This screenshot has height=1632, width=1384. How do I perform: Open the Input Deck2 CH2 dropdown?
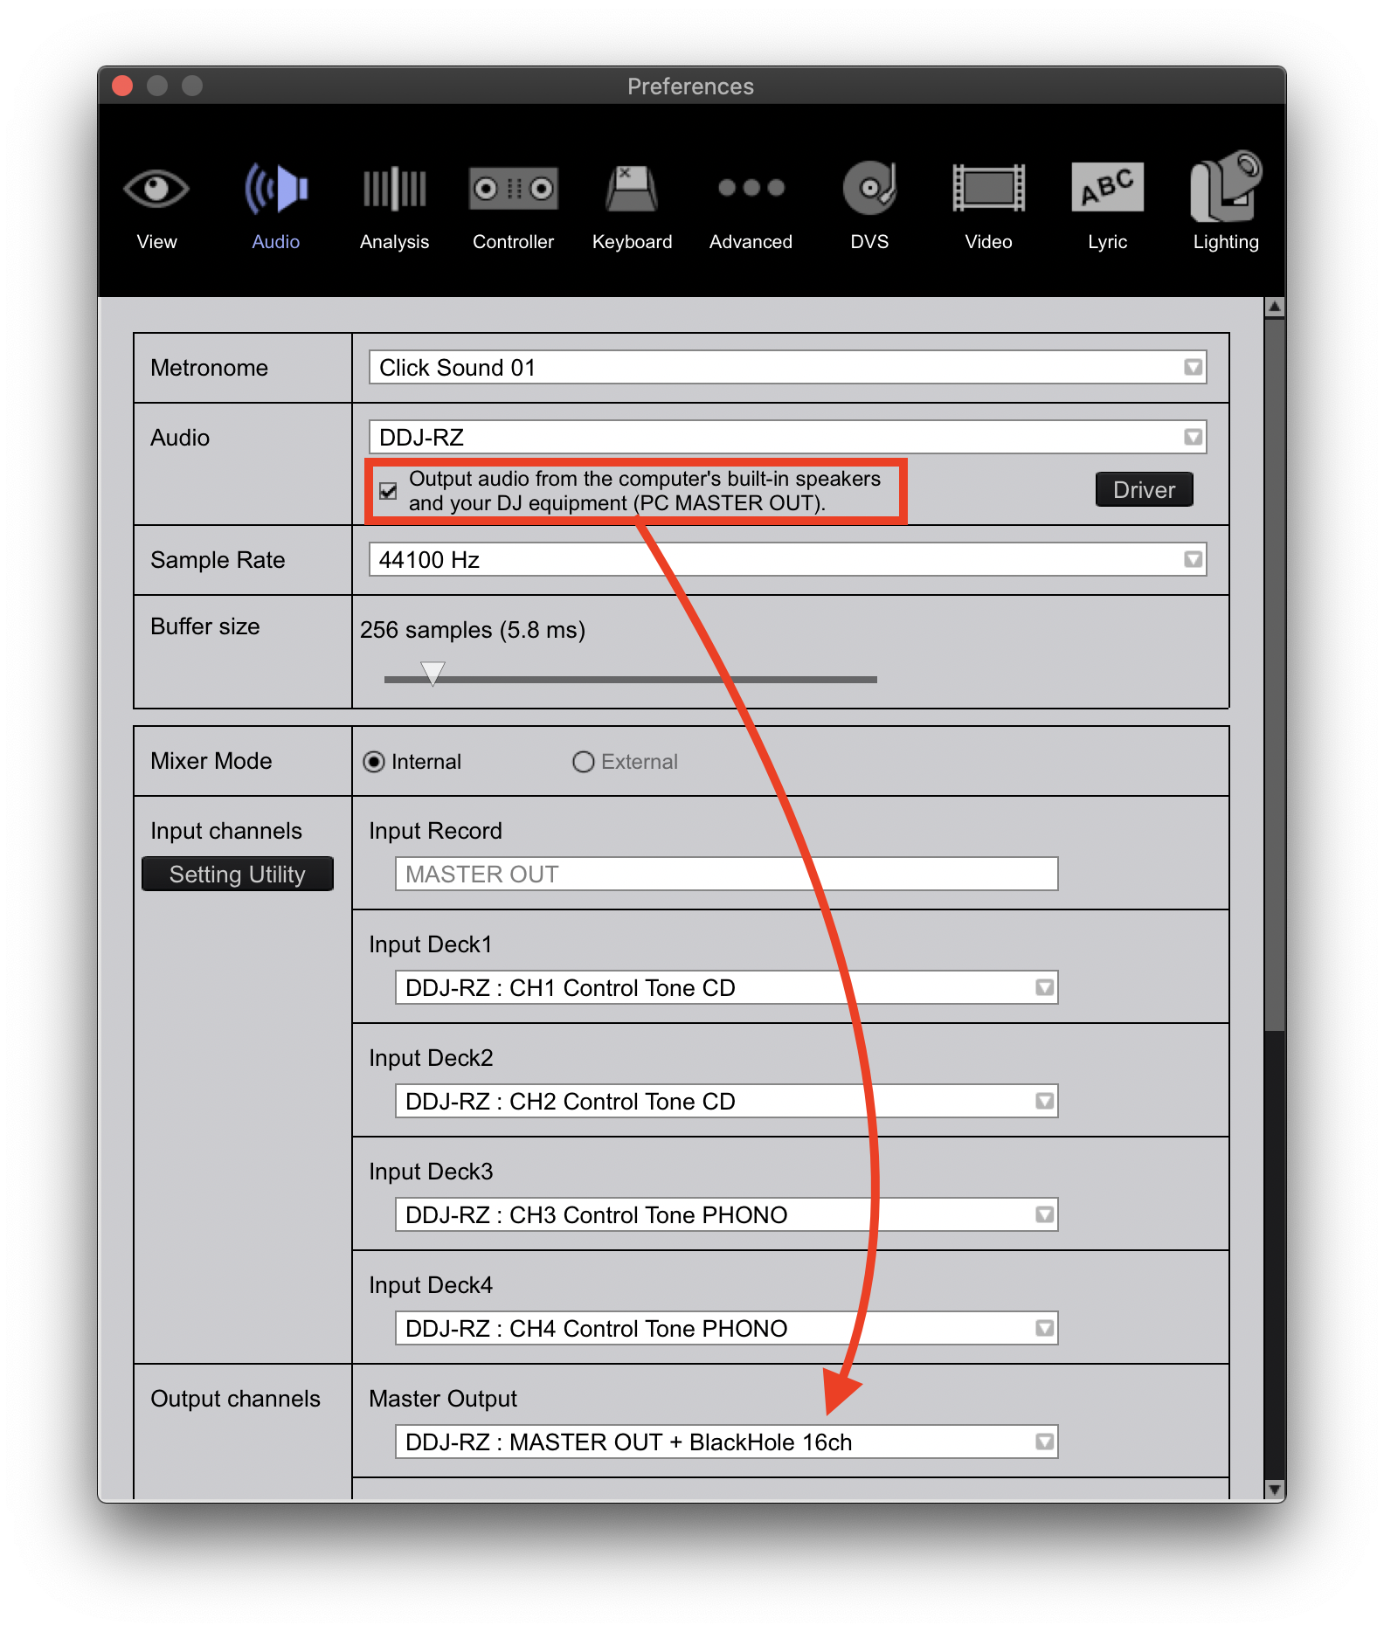click(727, 1101)
